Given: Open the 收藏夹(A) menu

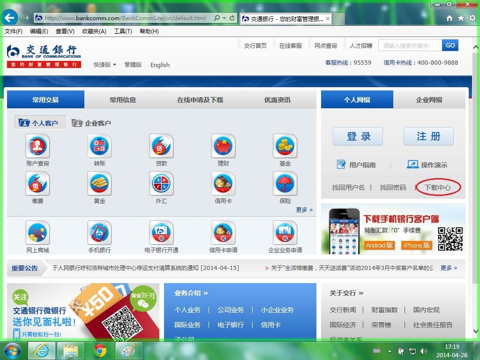Looking at the screenshot, I should click(94, 31).
